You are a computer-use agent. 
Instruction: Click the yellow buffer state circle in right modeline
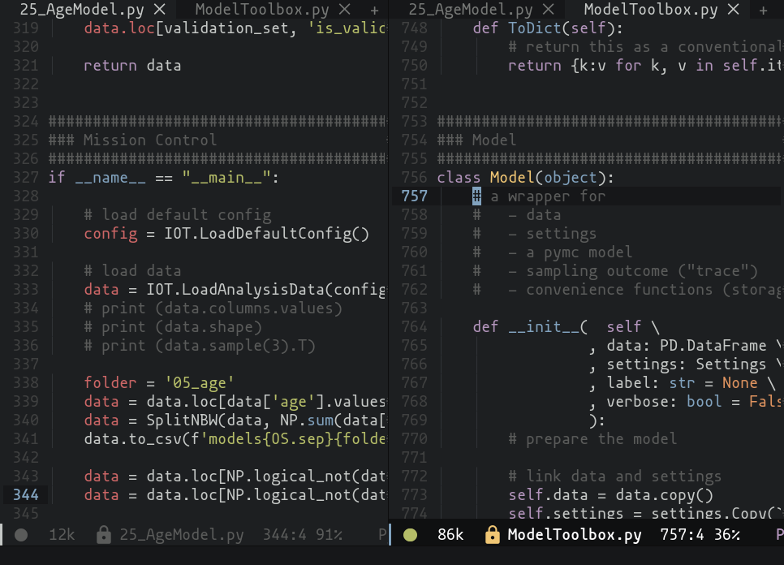[410, 535]
